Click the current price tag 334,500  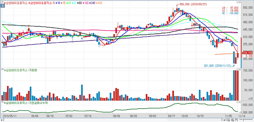point(248,53)
